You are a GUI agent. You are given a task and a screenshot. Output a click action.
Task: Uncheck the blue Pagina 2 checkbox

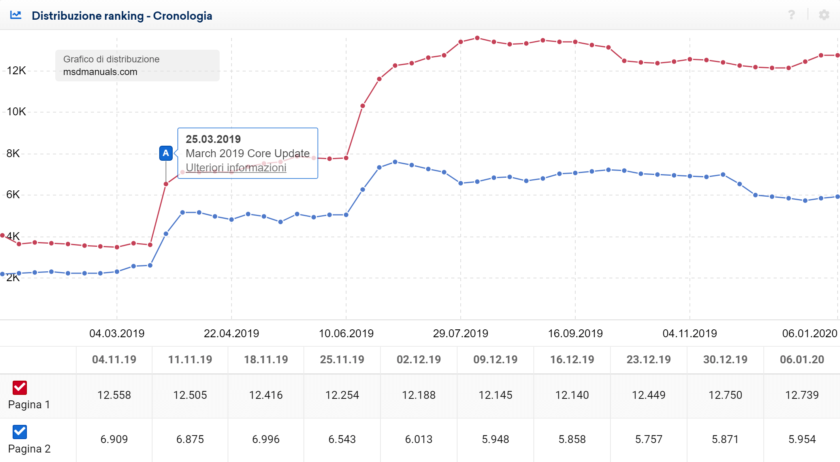point(20,432)
